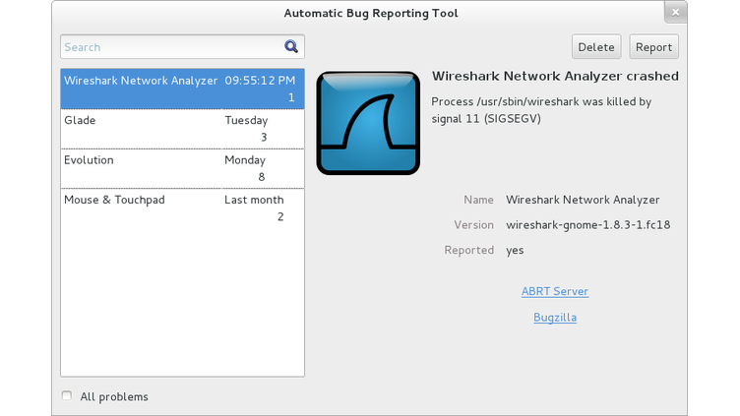The image size is (740, 416).
Task: Select the Glade problem entry
Action: tap(182, 129)
